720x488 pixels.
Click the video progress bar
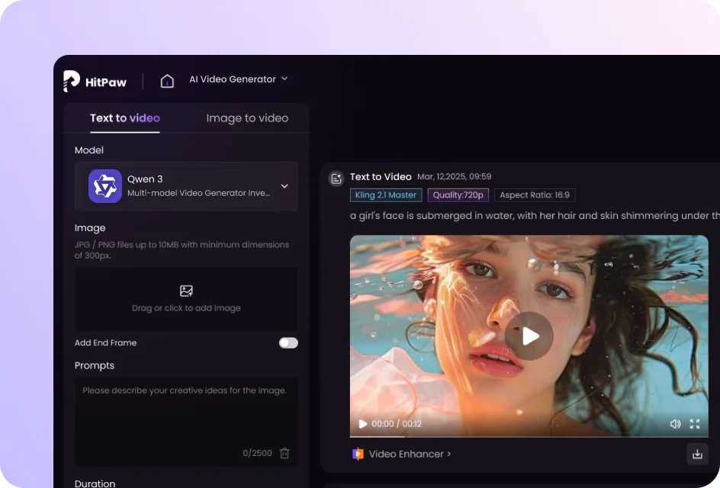click(529, 437)
